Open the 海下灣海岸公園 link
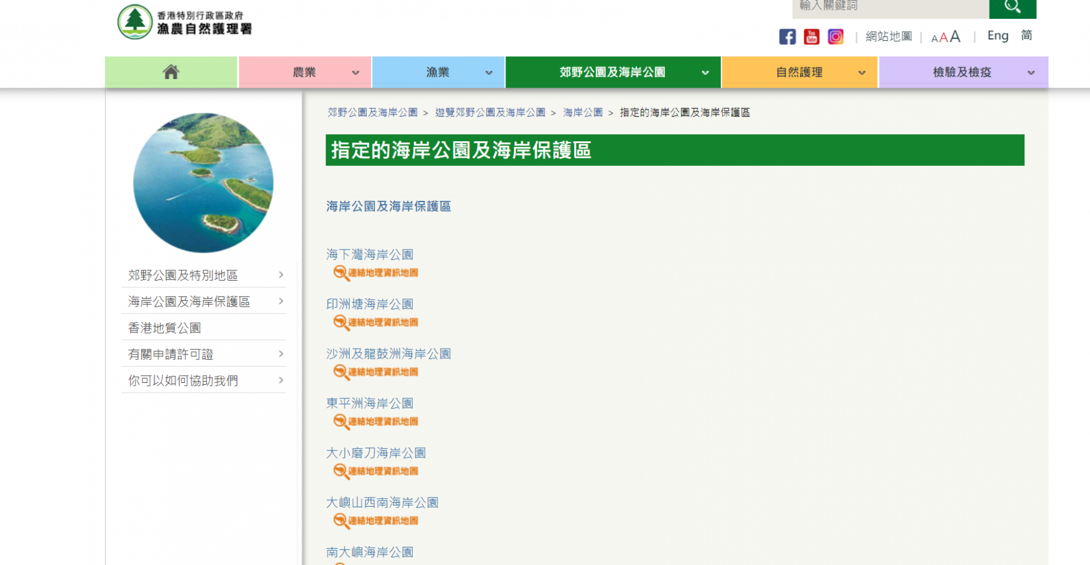1090x565 pixels. tap(370, 255)
